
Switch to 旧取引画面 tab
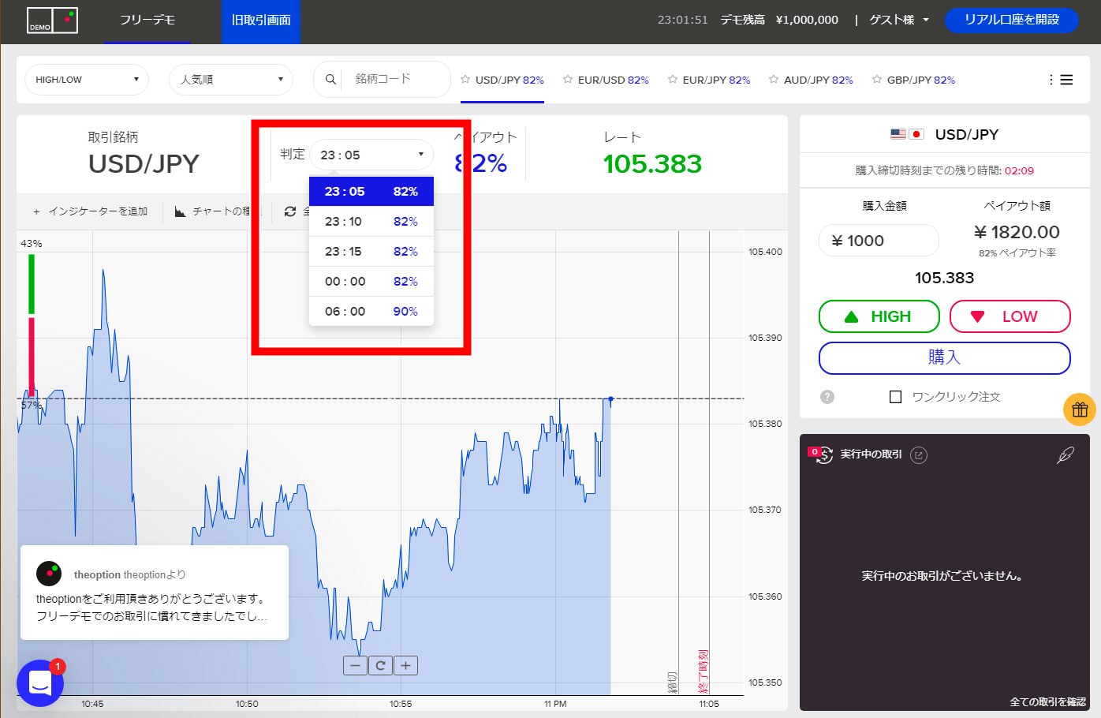tap(261, 21)
